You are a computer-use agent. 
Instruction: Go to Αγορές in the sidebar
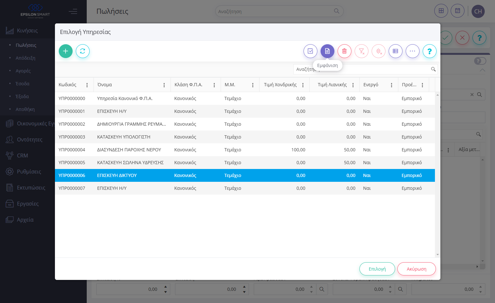point(23,71)
